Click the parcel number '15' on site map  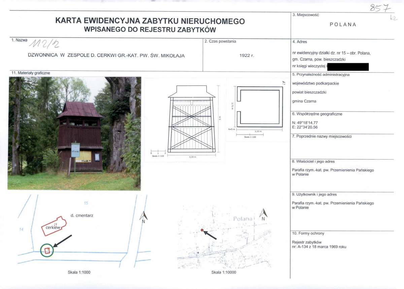click(x=86, y=203)
